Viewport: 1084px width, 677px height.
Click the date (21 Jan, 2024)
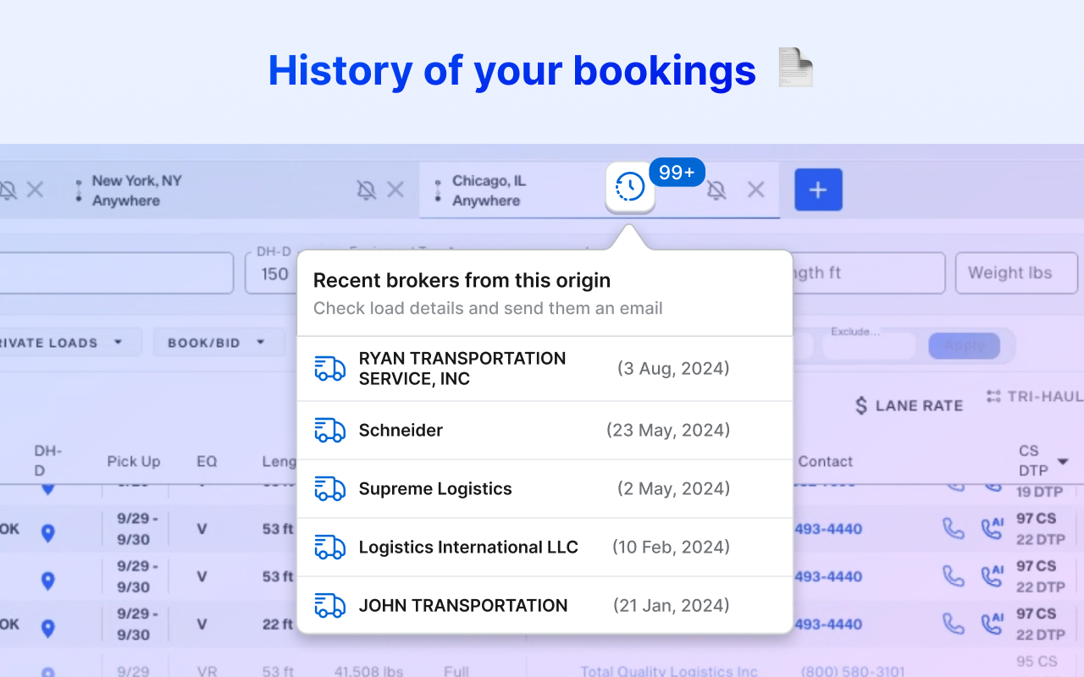pos(671,605)
